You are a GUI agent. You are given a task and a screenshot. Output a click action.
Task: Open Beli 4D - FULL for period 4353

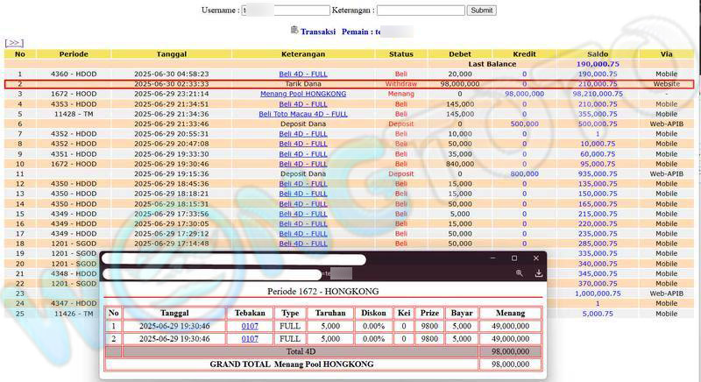pos(303,104)
